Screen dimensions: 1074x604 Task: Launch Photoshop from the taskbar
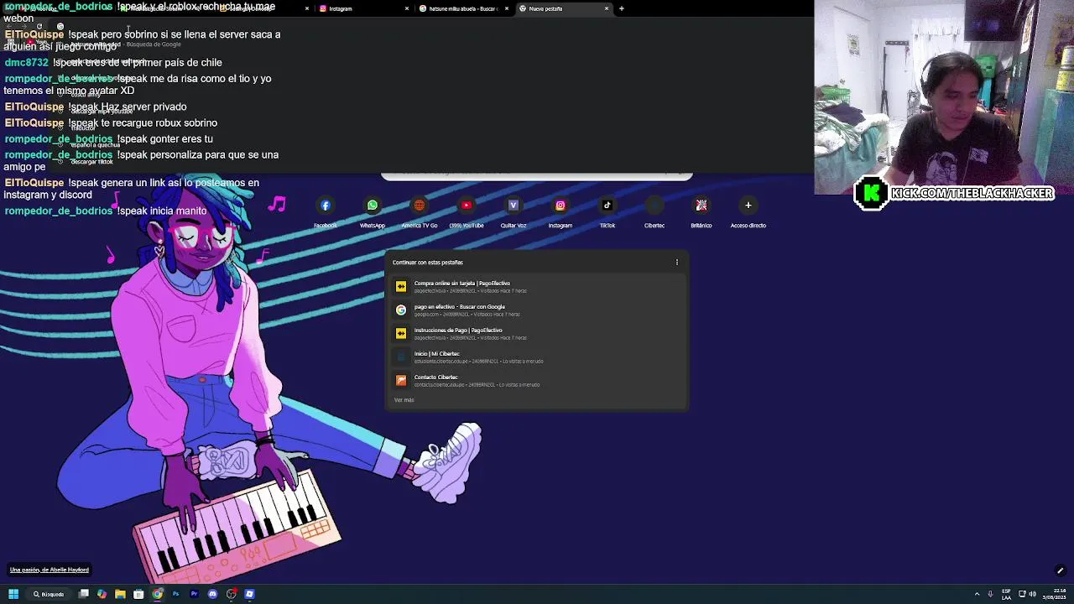tap(175, 594)
